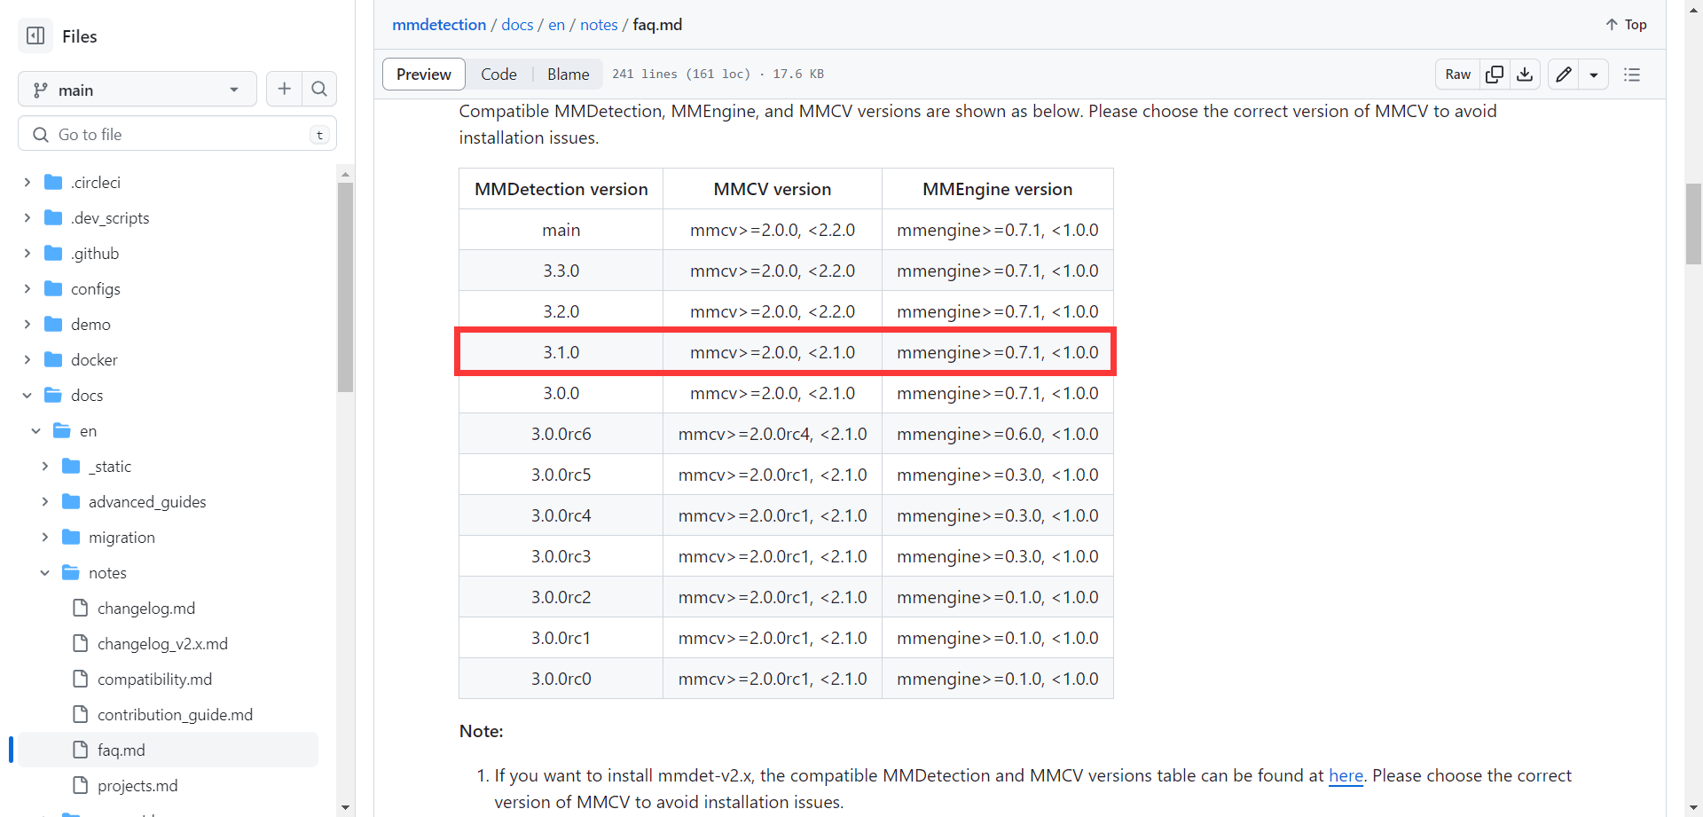Add a file with the plus button
This screenshot has height=817, width=1703.
(x=284, y=89)
